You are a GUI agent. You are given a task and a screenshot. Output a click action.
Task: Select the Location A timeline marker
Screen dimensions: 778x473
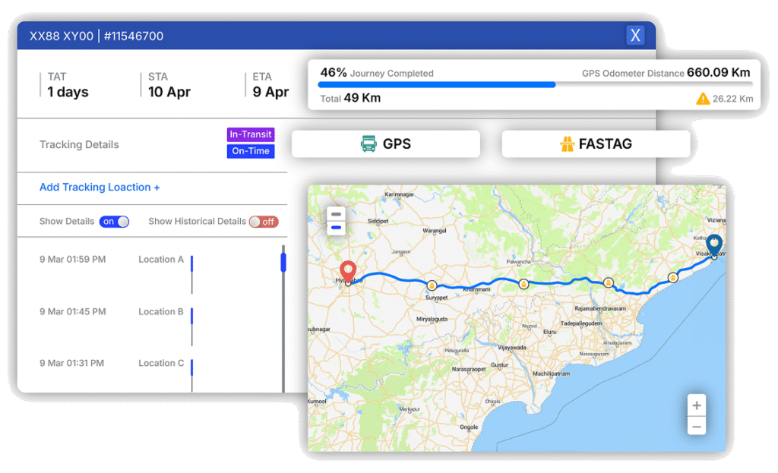(x=192, y=263)
